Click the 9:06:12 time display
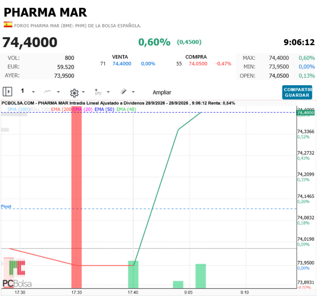The width and height of the screenshot is (317, 296). [x=299, y=42]
